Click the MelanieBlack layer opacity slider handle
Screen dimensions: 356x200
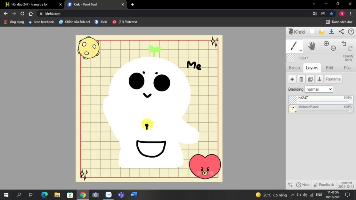pyautogui.click(x=350, y=111)
